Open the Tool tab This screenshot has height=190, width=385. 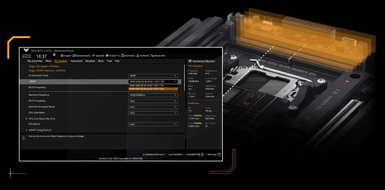(x=109, y=61)
